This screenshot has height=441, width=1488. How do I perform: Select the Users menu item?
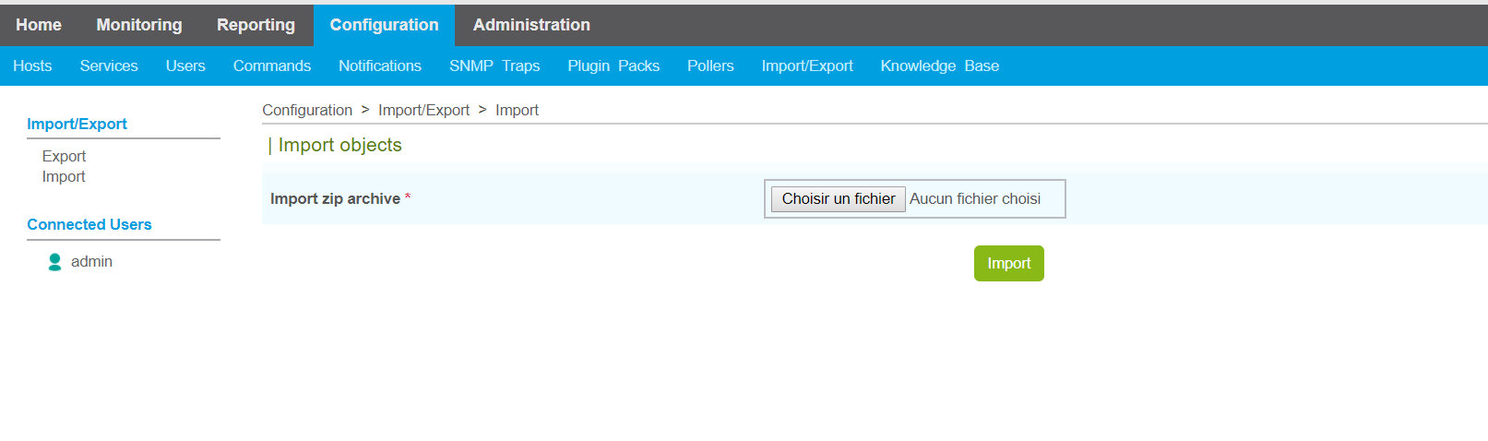click(x=185, y=66)
